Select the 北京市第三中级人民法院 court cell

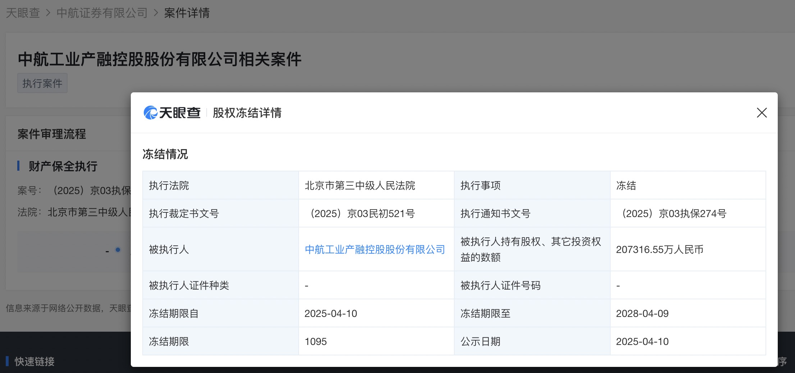click(360, 185)
